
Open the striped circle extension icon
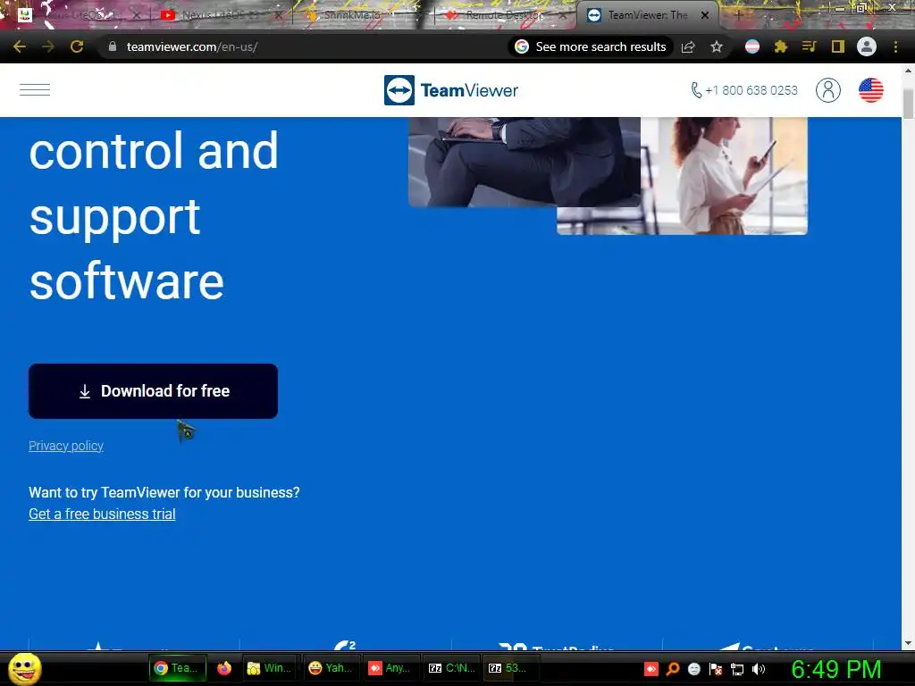pyautogui.click(x=752, y=46)
